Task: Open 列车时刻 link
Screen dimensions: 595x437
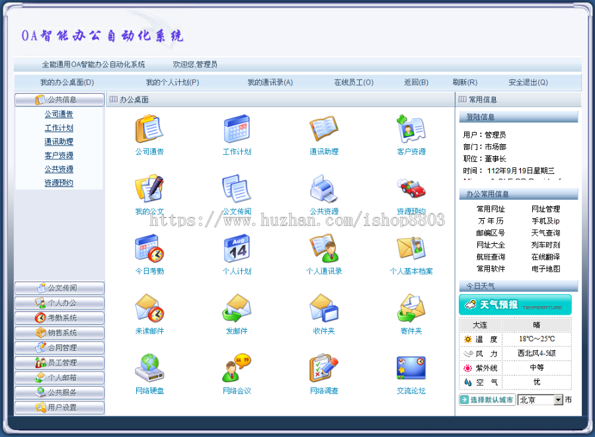Action: (x=545, y=245)
